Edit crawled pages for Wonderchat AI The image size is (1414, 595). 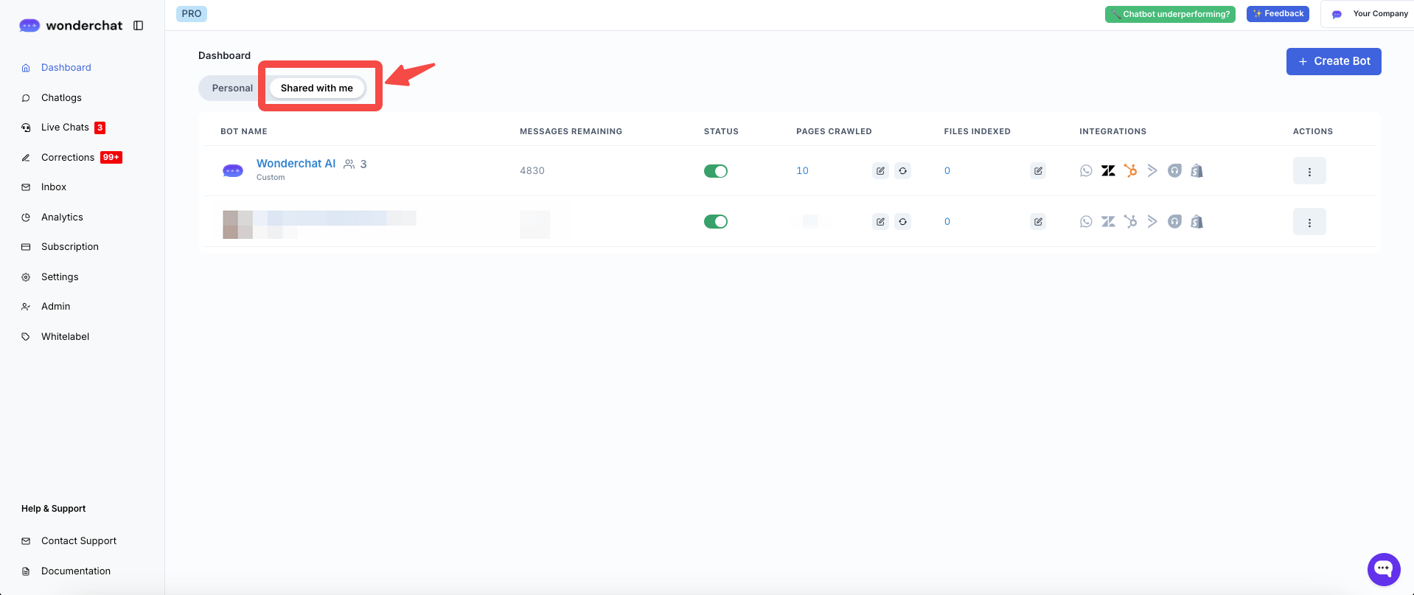tap(880, 171)
